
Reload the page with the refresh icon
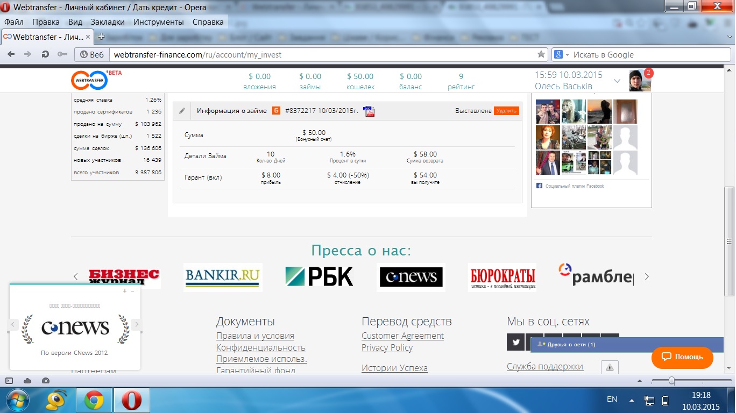pos(45,54)
